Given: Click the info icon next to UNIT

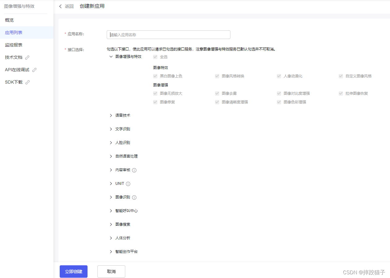Looking at the screenshot, I should (x=128, y=184).
